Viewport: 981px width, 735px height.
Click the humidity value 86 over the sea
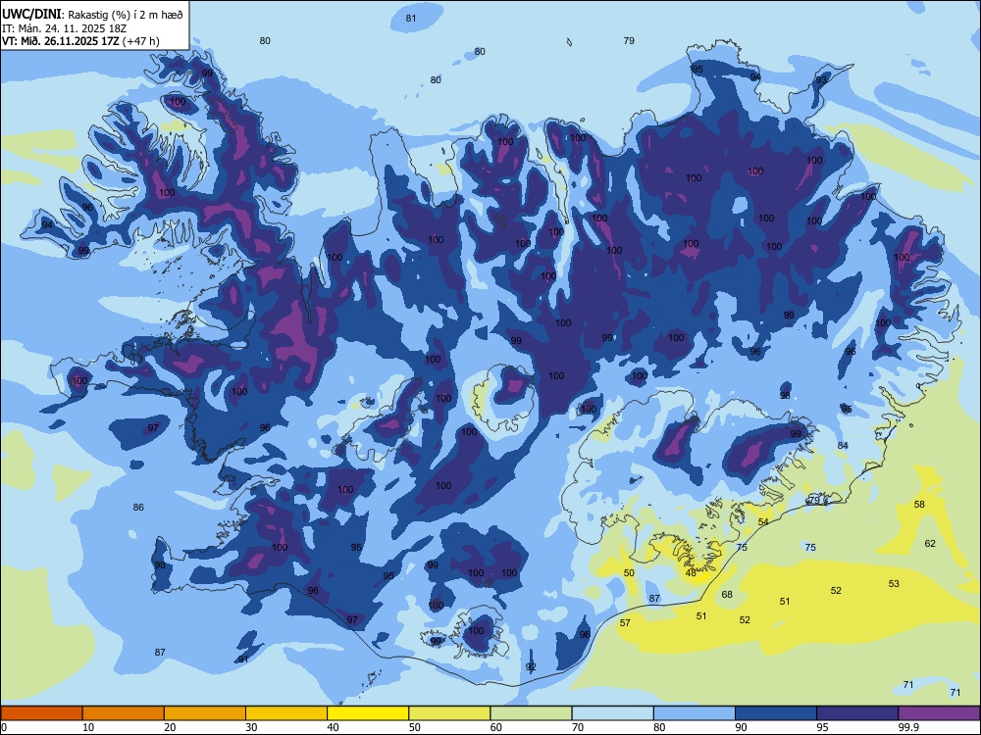[x=138, y=507]
